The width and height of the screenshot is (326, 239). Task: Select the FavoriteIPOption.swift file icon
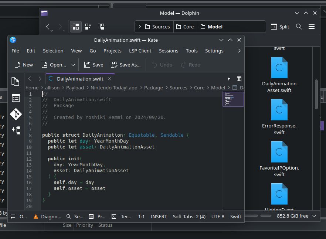point(279,152)
